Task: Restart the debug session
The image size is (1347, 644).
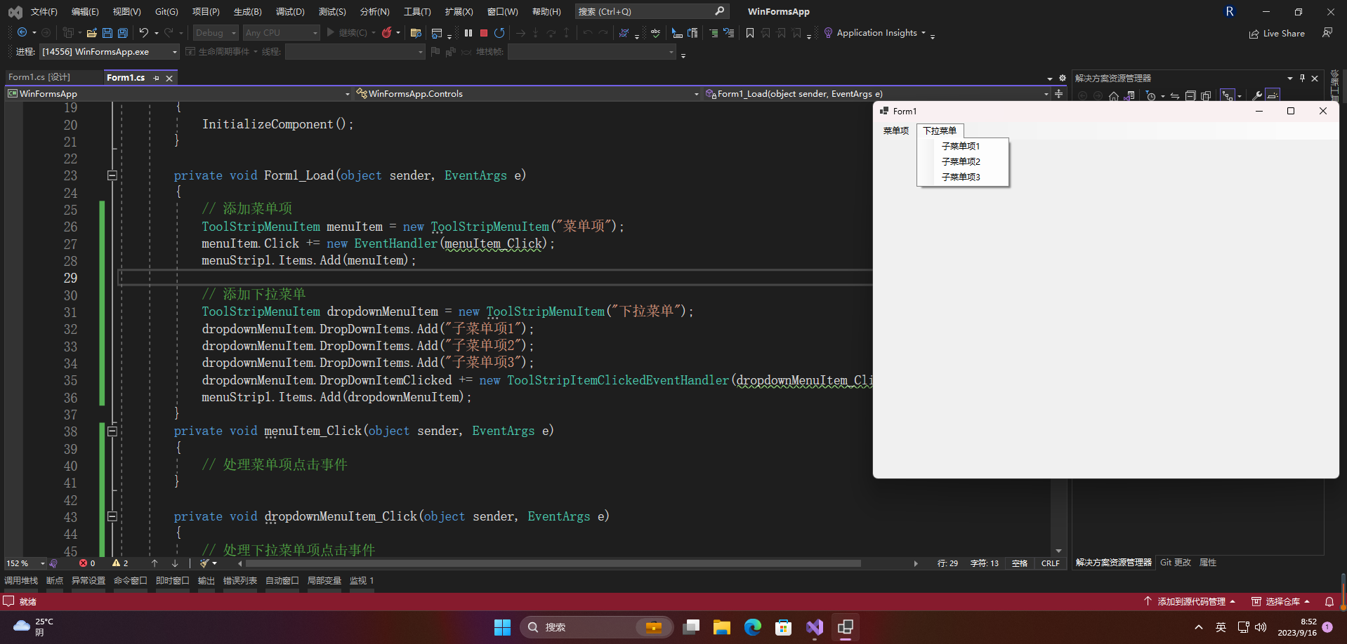Action: click(499, 33)
